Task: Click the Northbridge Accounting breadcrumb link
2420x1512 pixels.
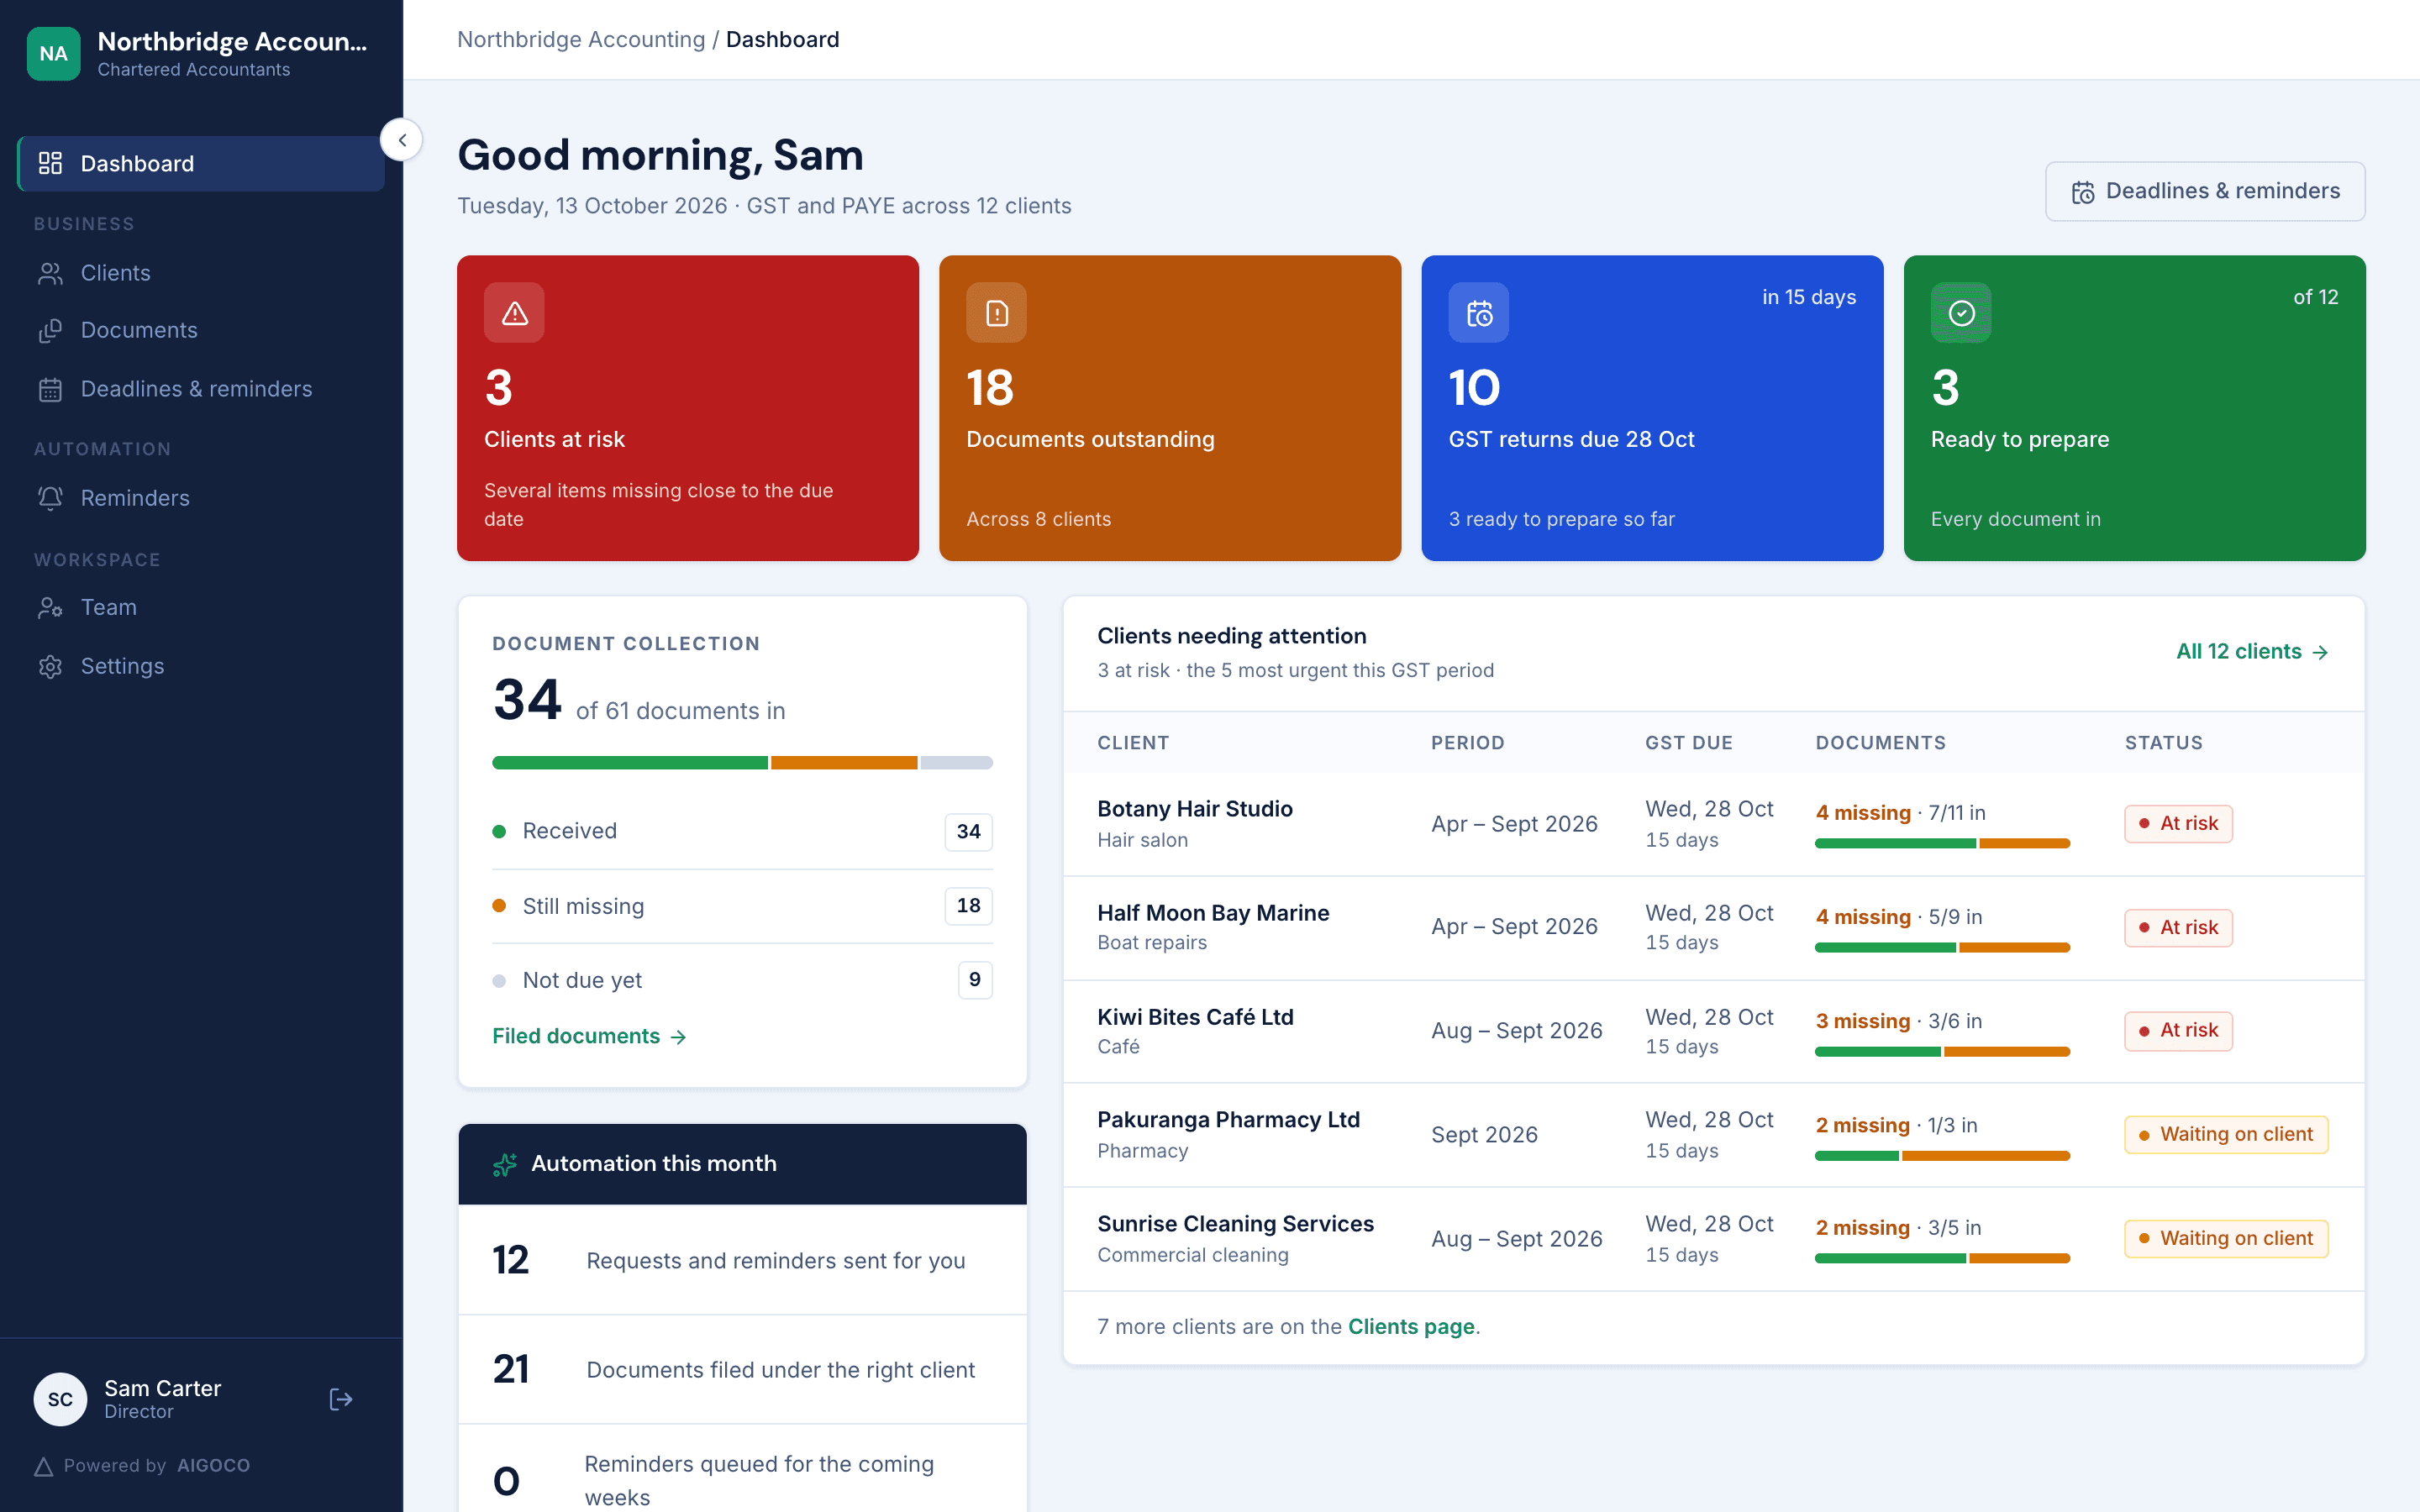Action: point(581,39)
